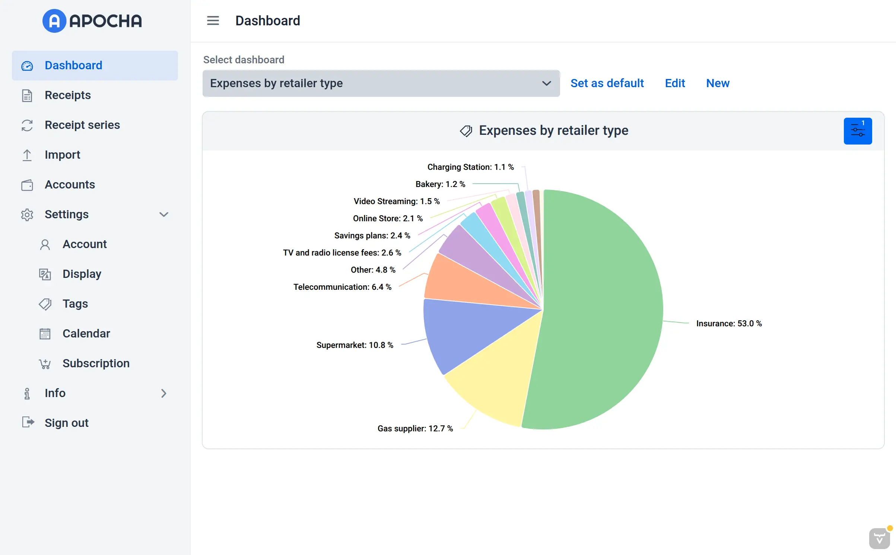The image size is (896, 555).
Task: Click Sign out in sidebar
Action: click(66, 423)
